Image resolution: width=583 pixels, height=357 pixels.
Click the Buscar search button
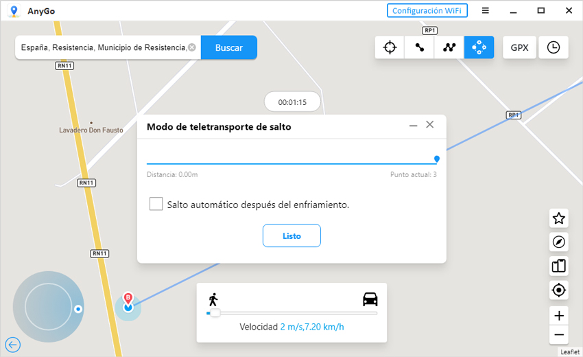coord(229,48)
